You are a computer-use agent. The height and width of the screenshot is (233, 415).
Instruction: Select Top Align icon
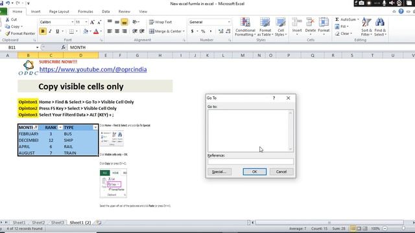pyautogui.click(x=110, y=22)
